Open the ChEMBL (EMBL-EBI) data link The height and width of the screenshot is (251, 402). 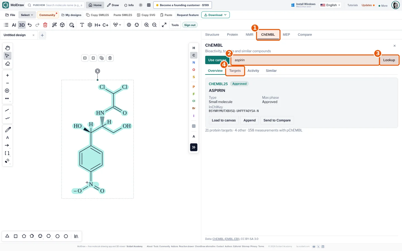tap(226, 239)
